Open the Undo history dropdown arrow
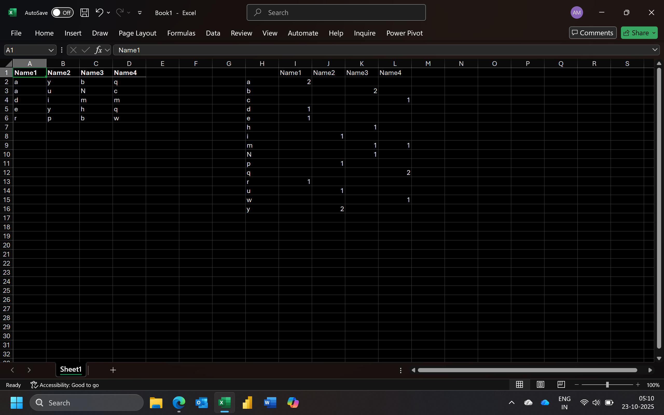 (108, 13)
